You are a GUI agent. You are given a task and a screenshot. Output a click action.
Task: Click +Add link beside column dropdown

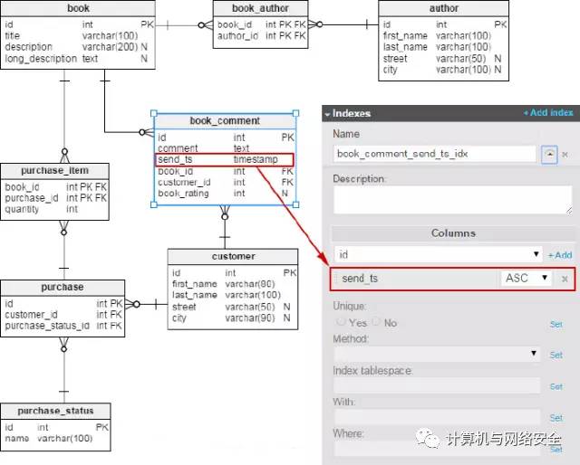click(560, 255)
